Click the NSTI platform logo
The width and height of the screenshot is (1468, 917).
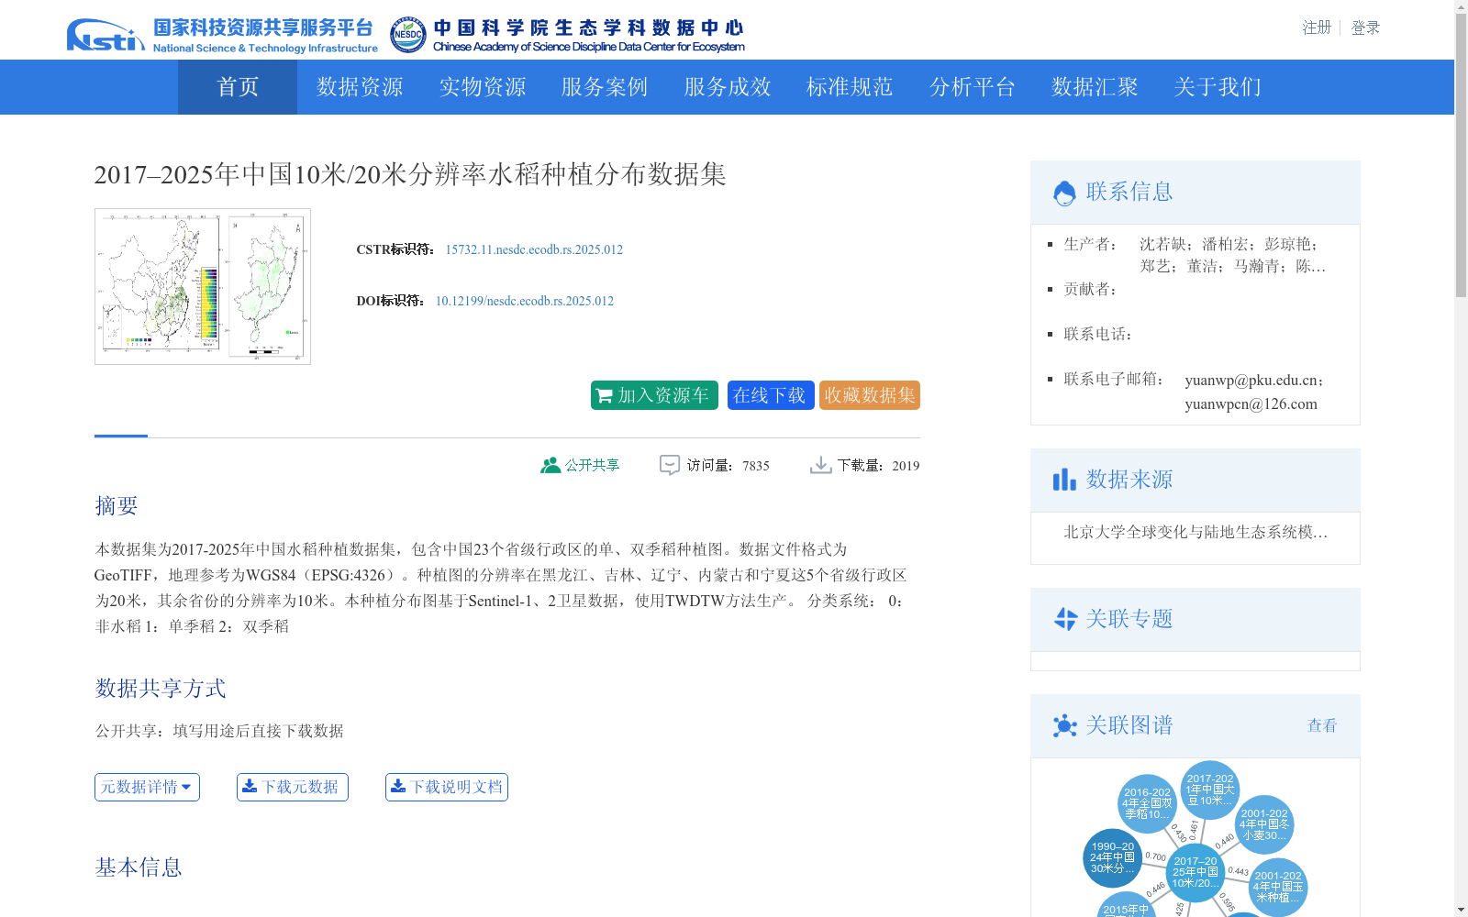pyautogui.click(x=222, y=35)
